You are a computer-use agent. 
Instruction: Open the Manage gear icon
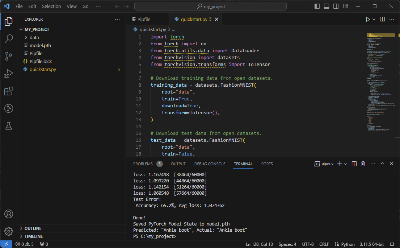coord(9,231)
